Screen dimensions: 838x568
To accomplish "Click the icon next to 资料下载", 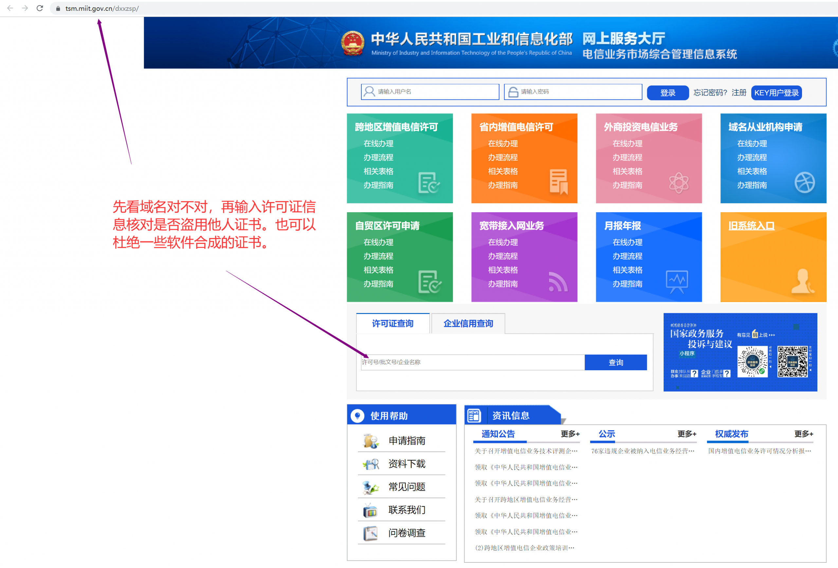I will click(371, 464).
